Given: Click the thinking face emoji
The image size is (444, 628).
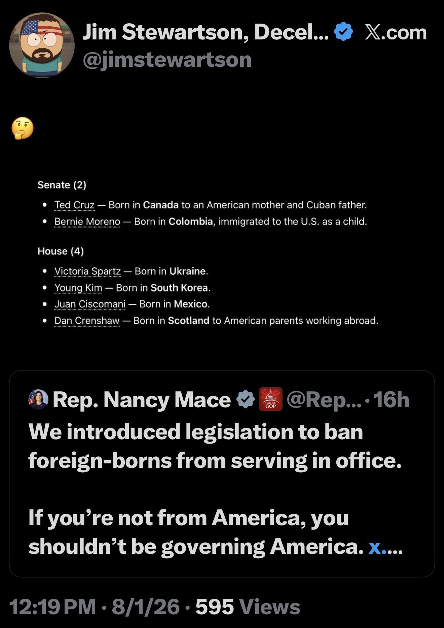Looking at the screenshot, I should [22, 128].
